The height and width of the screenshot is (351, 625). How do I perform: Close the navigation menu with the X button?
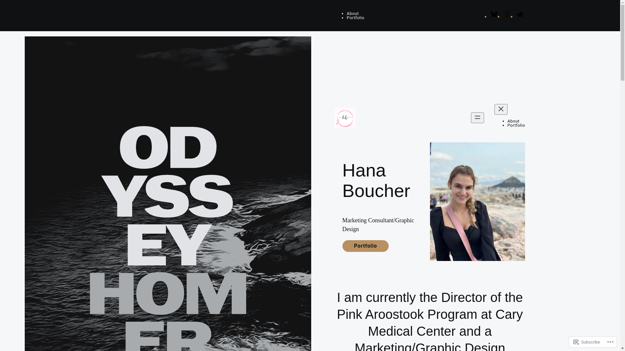pyautogui.click(x=501, y=109)
